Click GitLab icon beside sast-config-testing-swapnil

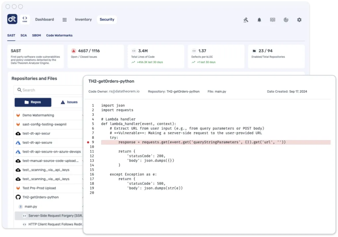pyautogui.click(x=18, y=124)
